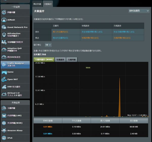Open 外部网络(WAN) in the sidebar
152x142 pixels.
15,123
